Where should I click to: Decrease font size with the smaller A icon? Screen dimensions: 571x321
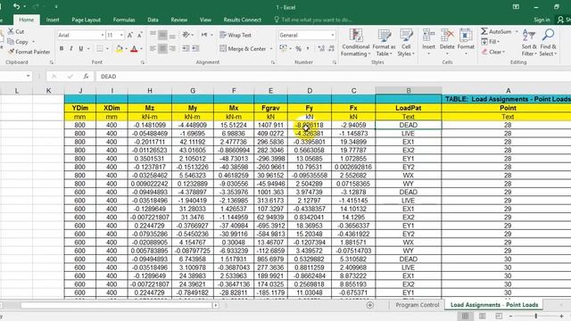[139, 35]
